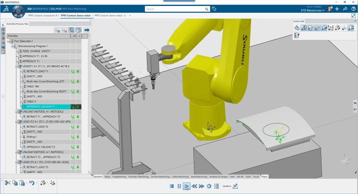Stop the simulation playback

[x=172, y=186]
